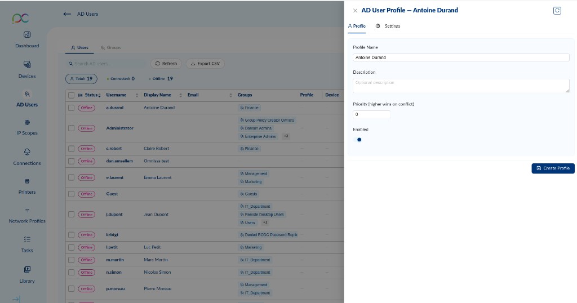Image resolution: width=577 pixels, height=303 pixels.
Task: Check the krbtgt row checkbox
Action: (x=72, y=235)
